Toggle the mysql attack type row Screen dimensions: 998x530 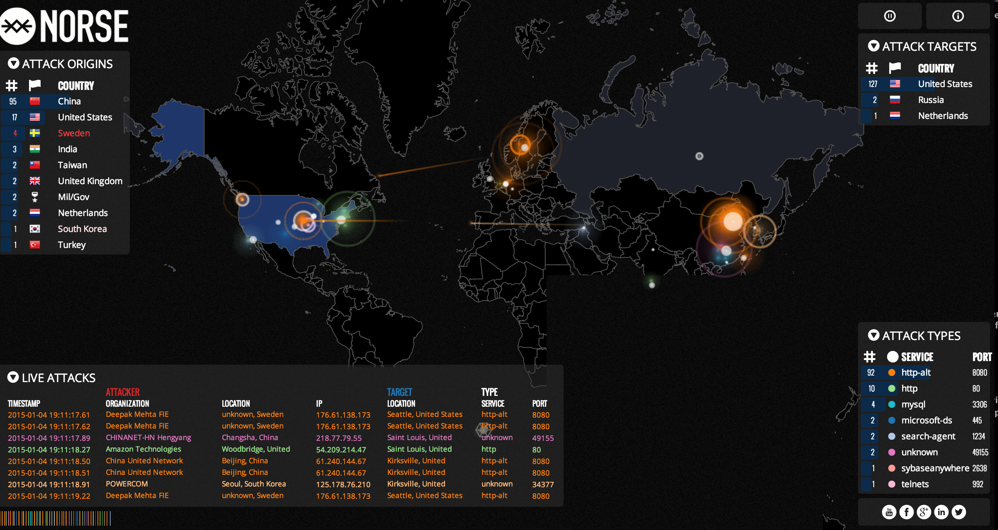[913, 404]
